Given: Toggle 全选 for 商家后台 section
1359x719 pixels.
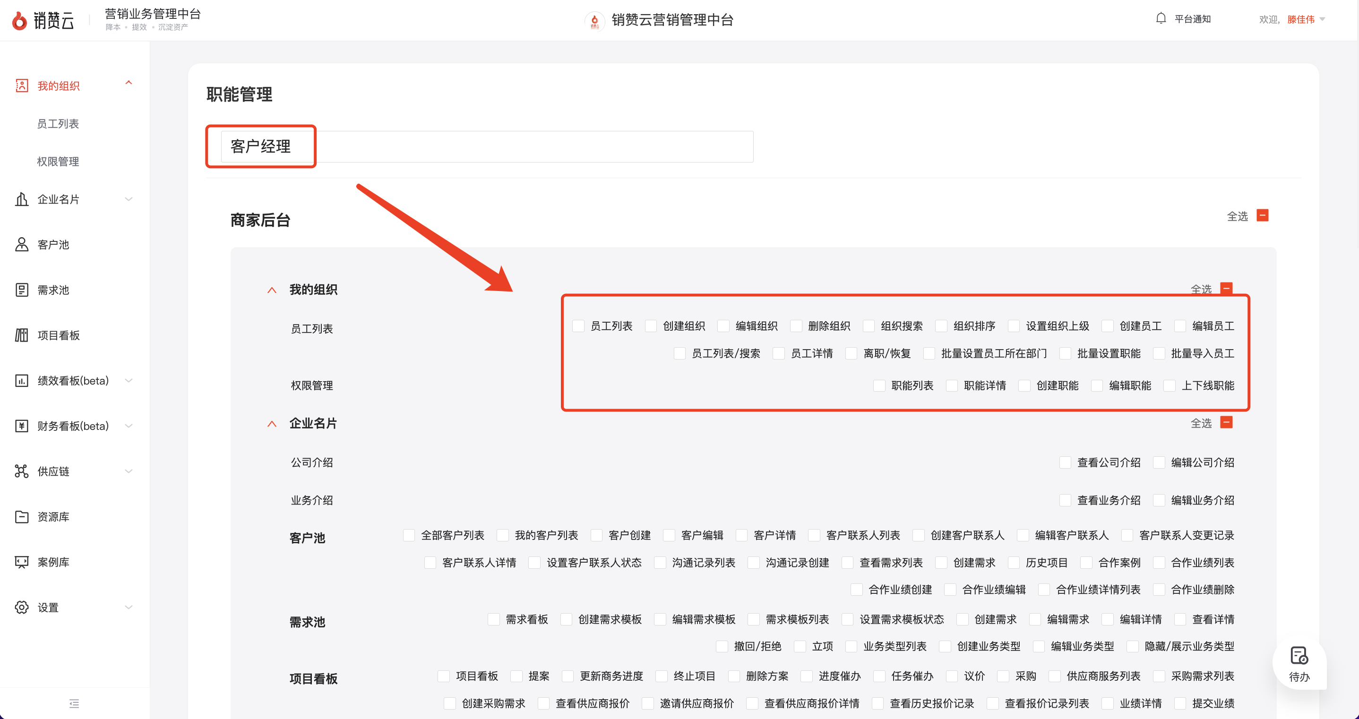Looking at the screenshot, I should point(1263,215).
